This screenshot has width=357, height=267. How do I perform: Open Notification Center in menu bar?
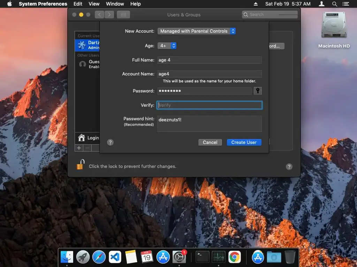(345, 4)
